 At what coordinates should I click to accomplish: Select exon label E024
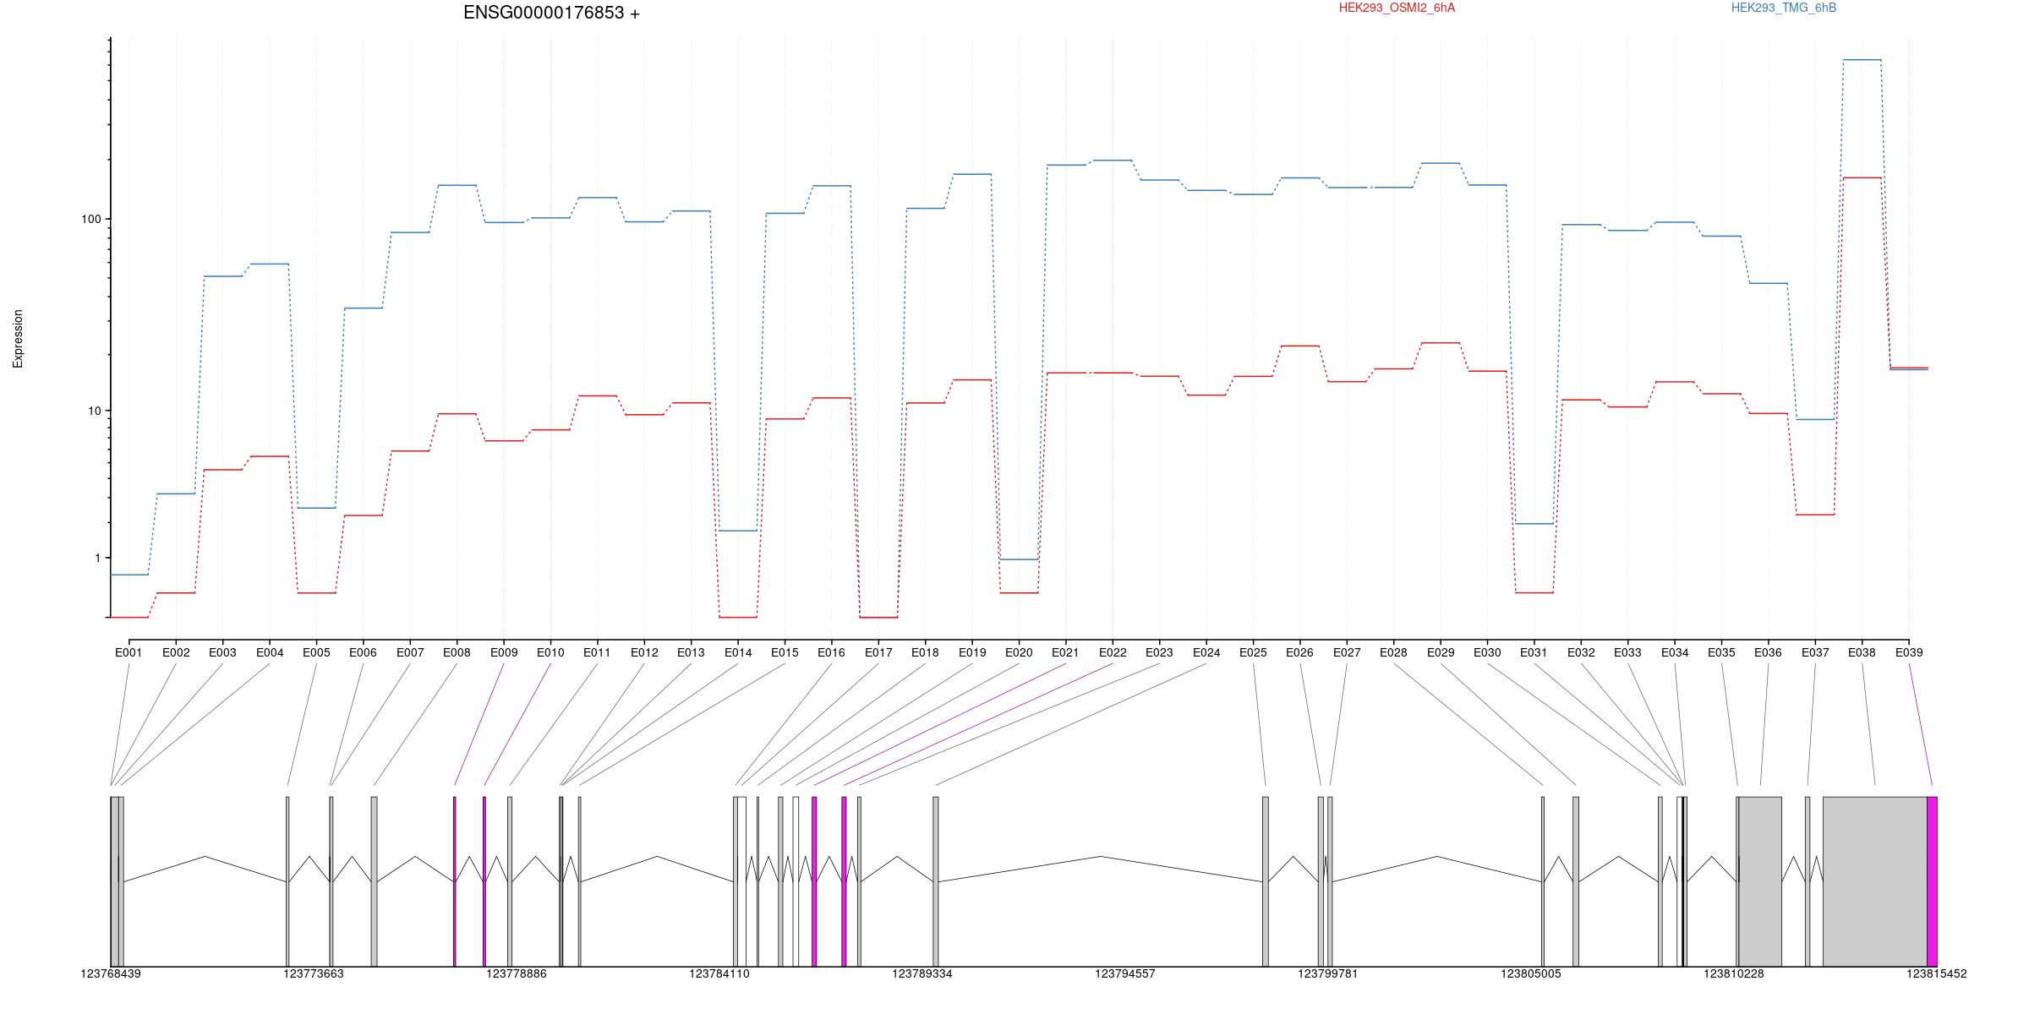1206,652
